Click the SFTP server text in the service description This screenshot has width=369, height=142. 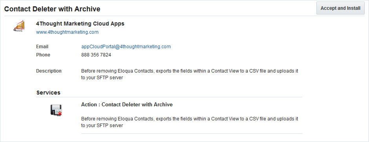110,126
